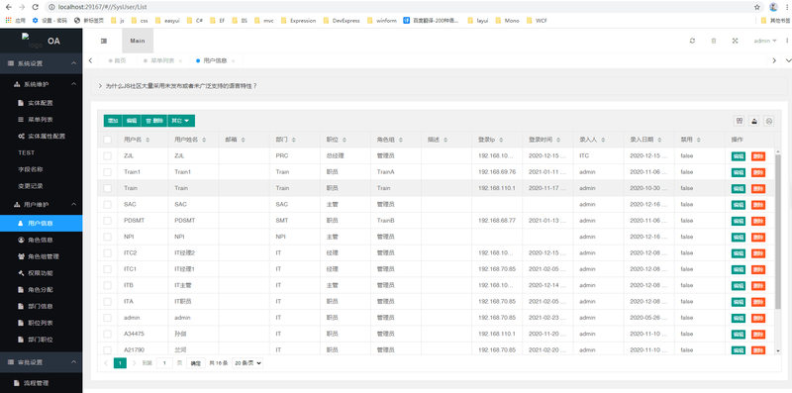Image resolution: width=792 pixels, height=393 pixels.
Task: Switch to the 菜单列表 tab
Action: pos(161,60)
